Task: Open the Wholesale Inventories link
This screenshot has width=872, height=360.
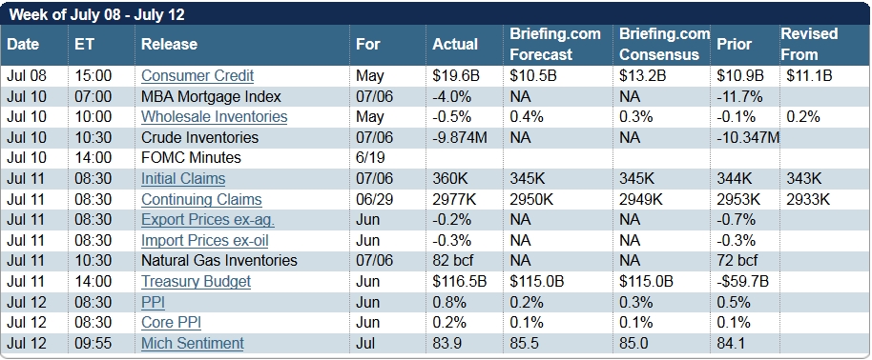Action: click(x=214, y=116)
